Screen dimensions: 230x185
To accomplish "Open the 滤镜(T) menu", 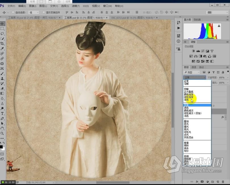I will click(x=76, y=6).
